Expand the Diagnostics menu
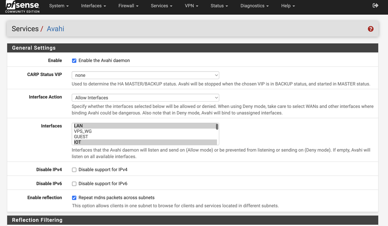 tap(254, 6)
